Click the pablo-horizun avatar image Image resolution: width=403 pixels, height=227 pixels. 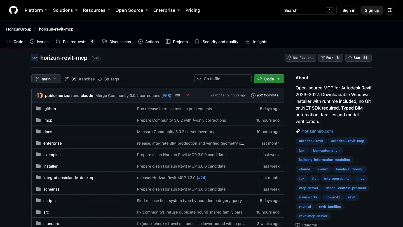[39, 95]
